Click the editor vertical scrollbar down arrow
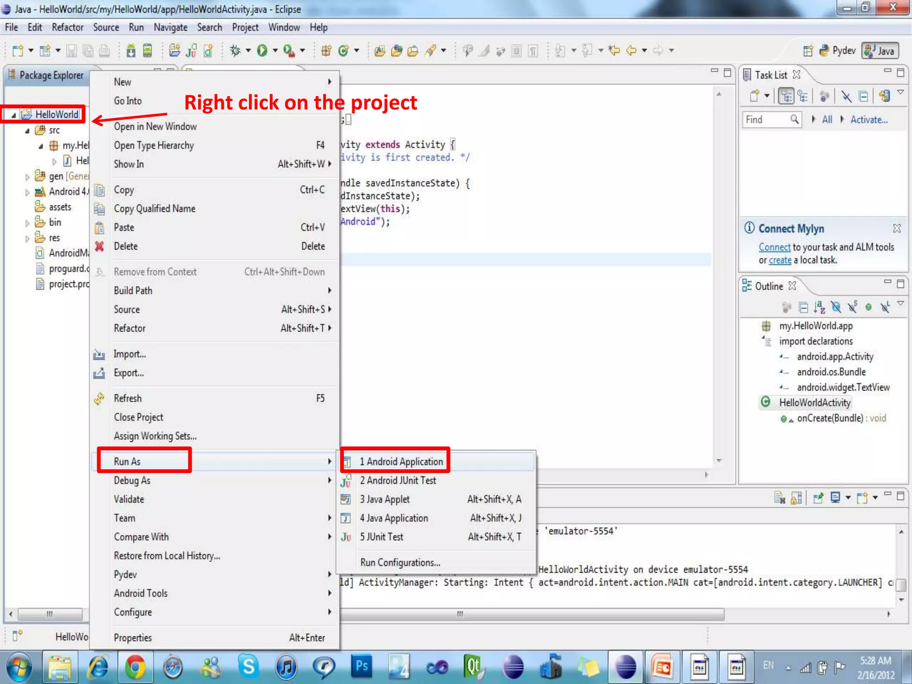The height and width of the screenshot is (684, 912). coord(719,460)
